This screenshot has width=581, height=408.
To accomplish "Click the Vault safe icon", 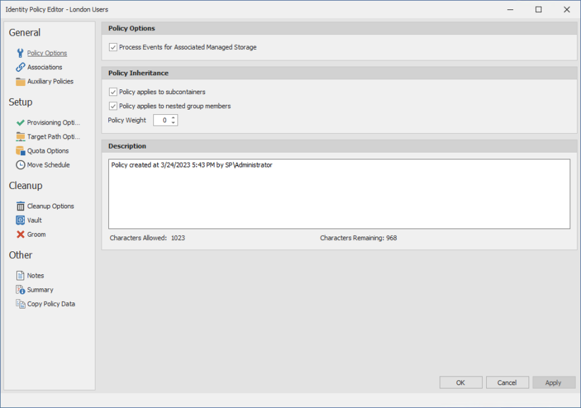I will pyautogui.click(x=20, y=220).
